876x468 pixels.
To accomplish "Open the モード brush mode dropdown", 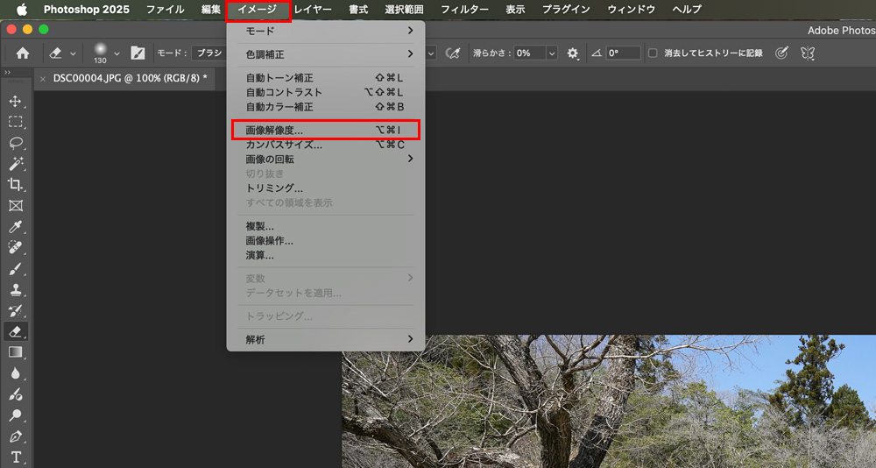I will coord(208,53).
